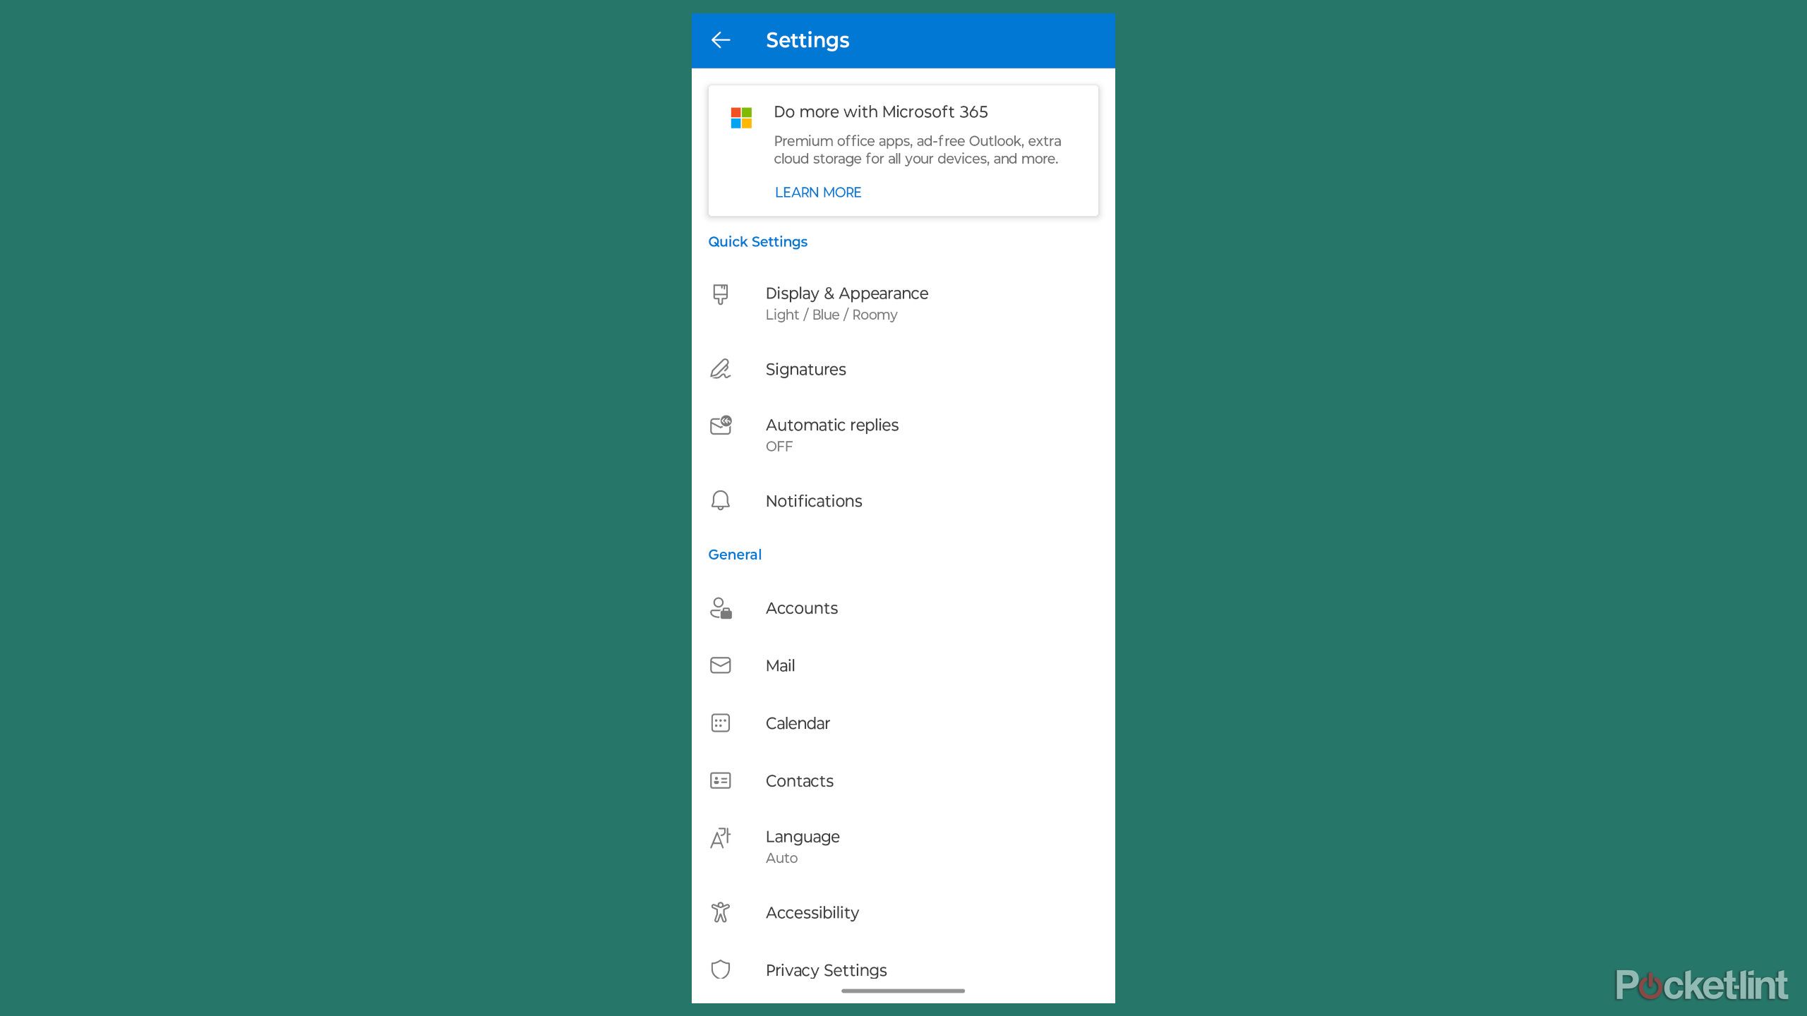Image resolution: width=1807 pixels, height=1016 pixels.
Task: Open Accounts settings
Action: [800, 608]
